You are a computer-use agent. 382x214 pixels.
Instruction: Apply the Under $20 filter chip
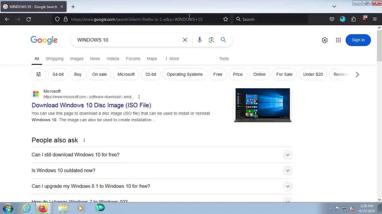(313, 74)
